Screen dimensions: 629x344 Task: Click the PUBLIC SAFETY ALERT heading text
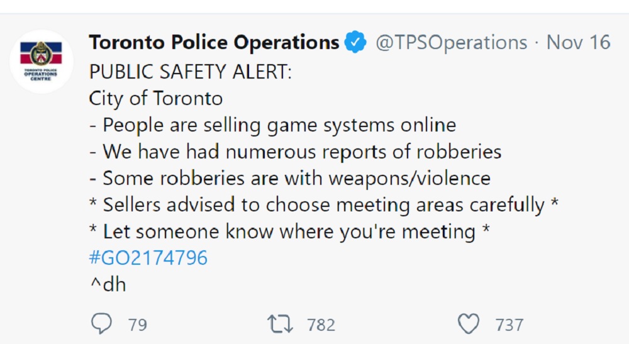(x=190, y=72)
